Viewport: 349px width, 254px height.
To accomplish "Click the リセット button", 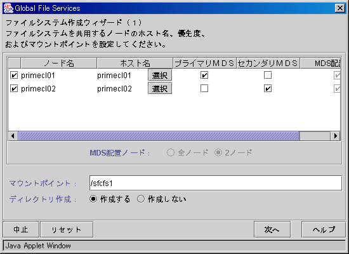I will click(x=67, y=229).
